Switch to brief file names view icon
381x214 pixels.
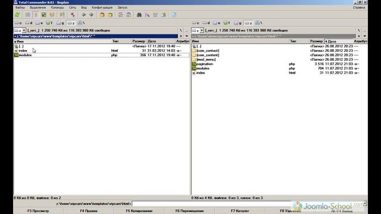tap(28, 15)
